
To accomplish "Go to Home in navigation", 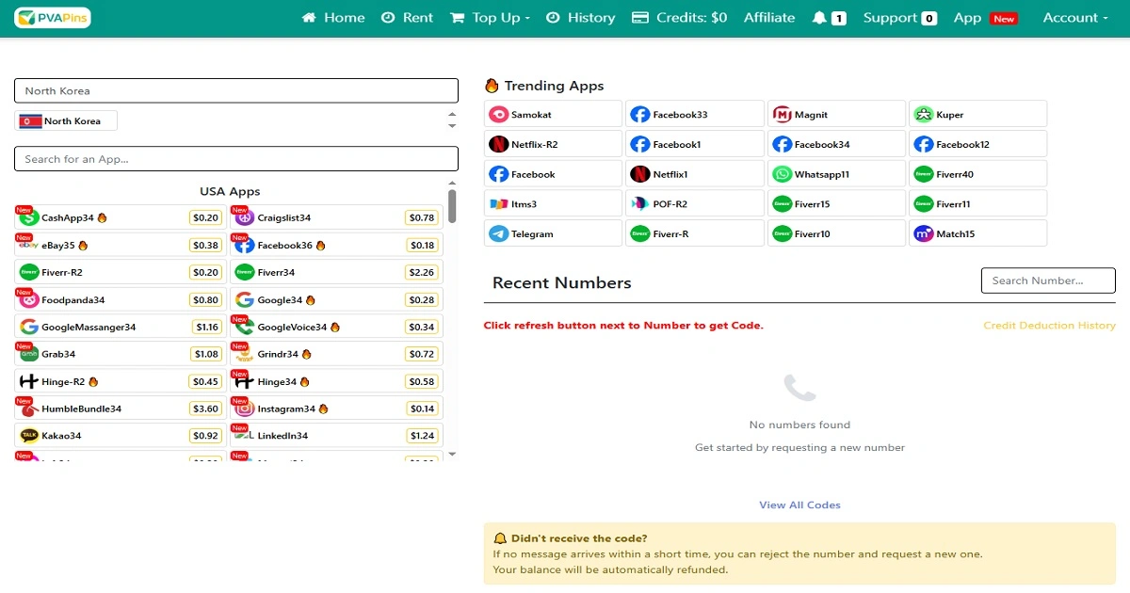I will (333, 18).
